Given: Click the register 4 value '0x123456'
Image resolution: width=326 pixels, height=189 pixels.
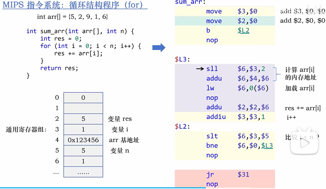Looking at the screenshot, I should 83,140.
